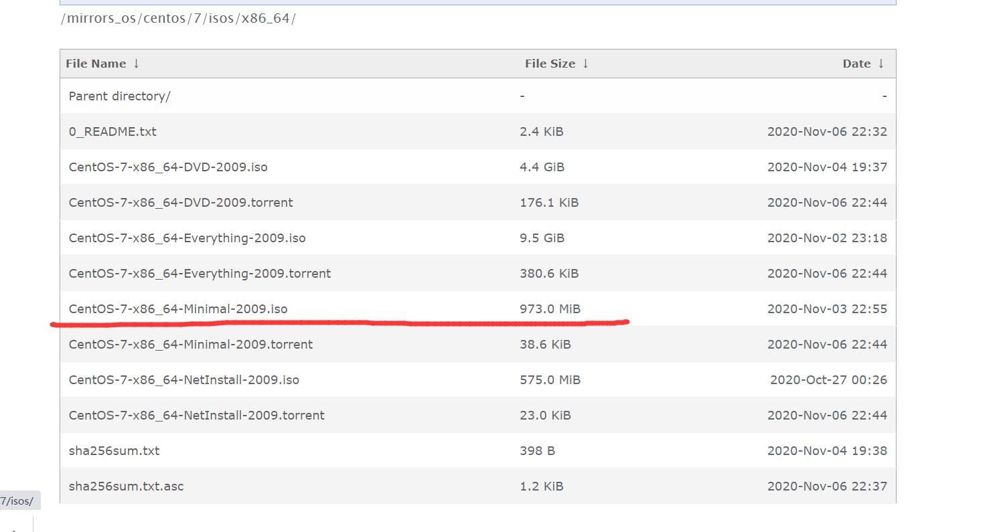Click the 23.0 KiB file size cell
This screenshot has width=999, height=532.
click(x=546, y=416)
